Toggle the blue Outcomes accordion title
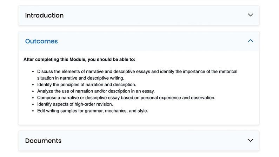279x157 pixels. click(x=41, y=41)
